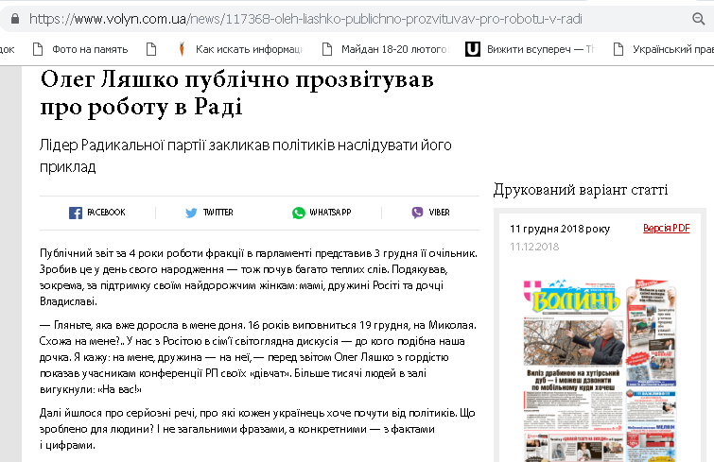
Task: Click the page icon beside 'Український прав'
Action: click(x=618, y=49)
